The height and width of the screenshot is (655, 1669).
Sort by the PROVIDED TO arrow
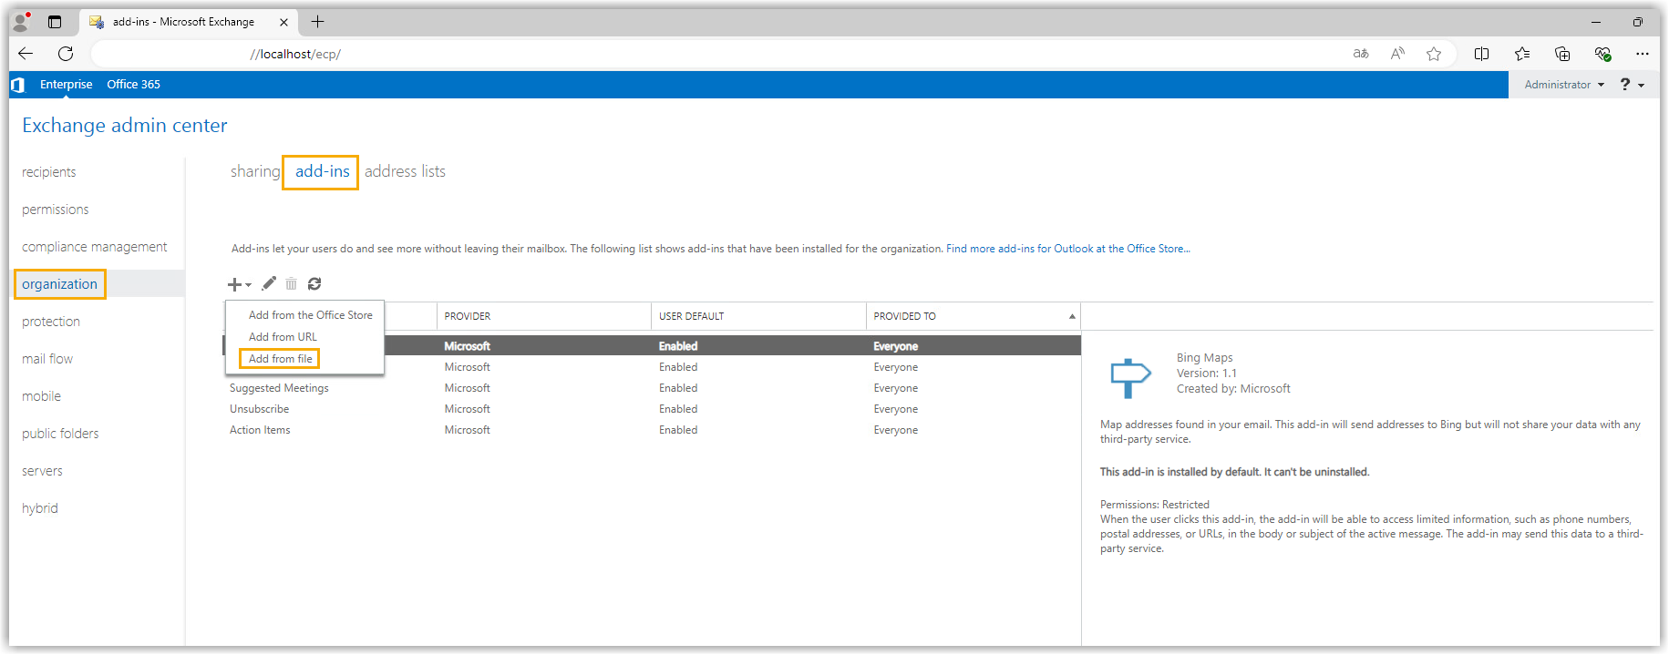(x=1072, y=316)
